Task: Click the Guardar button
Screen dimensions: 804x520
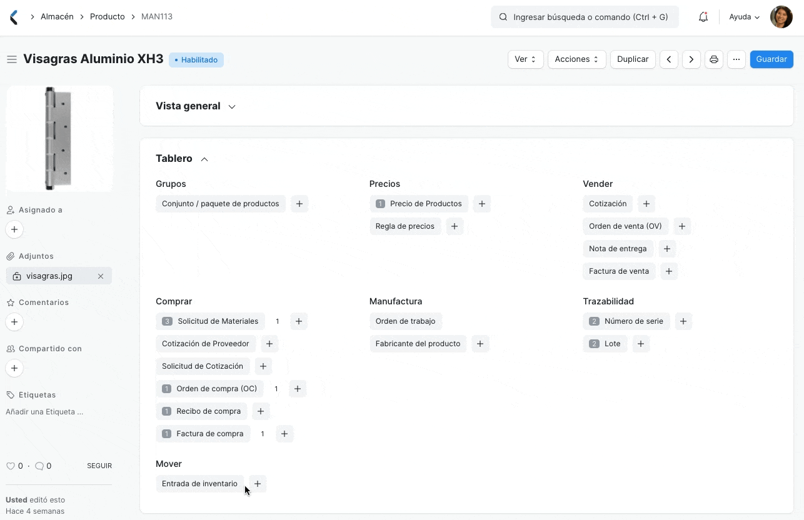Action: pos(771,59)
